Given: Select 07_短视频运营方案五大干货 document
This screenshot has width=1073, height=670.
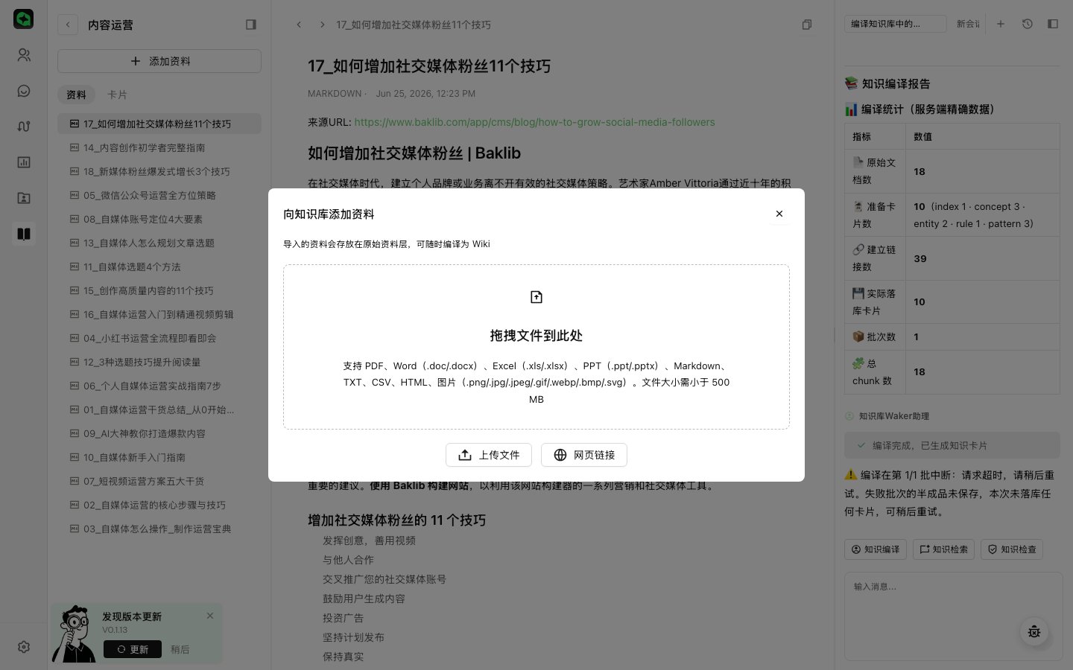Looking at the screenshot, I should pos(159,481).
